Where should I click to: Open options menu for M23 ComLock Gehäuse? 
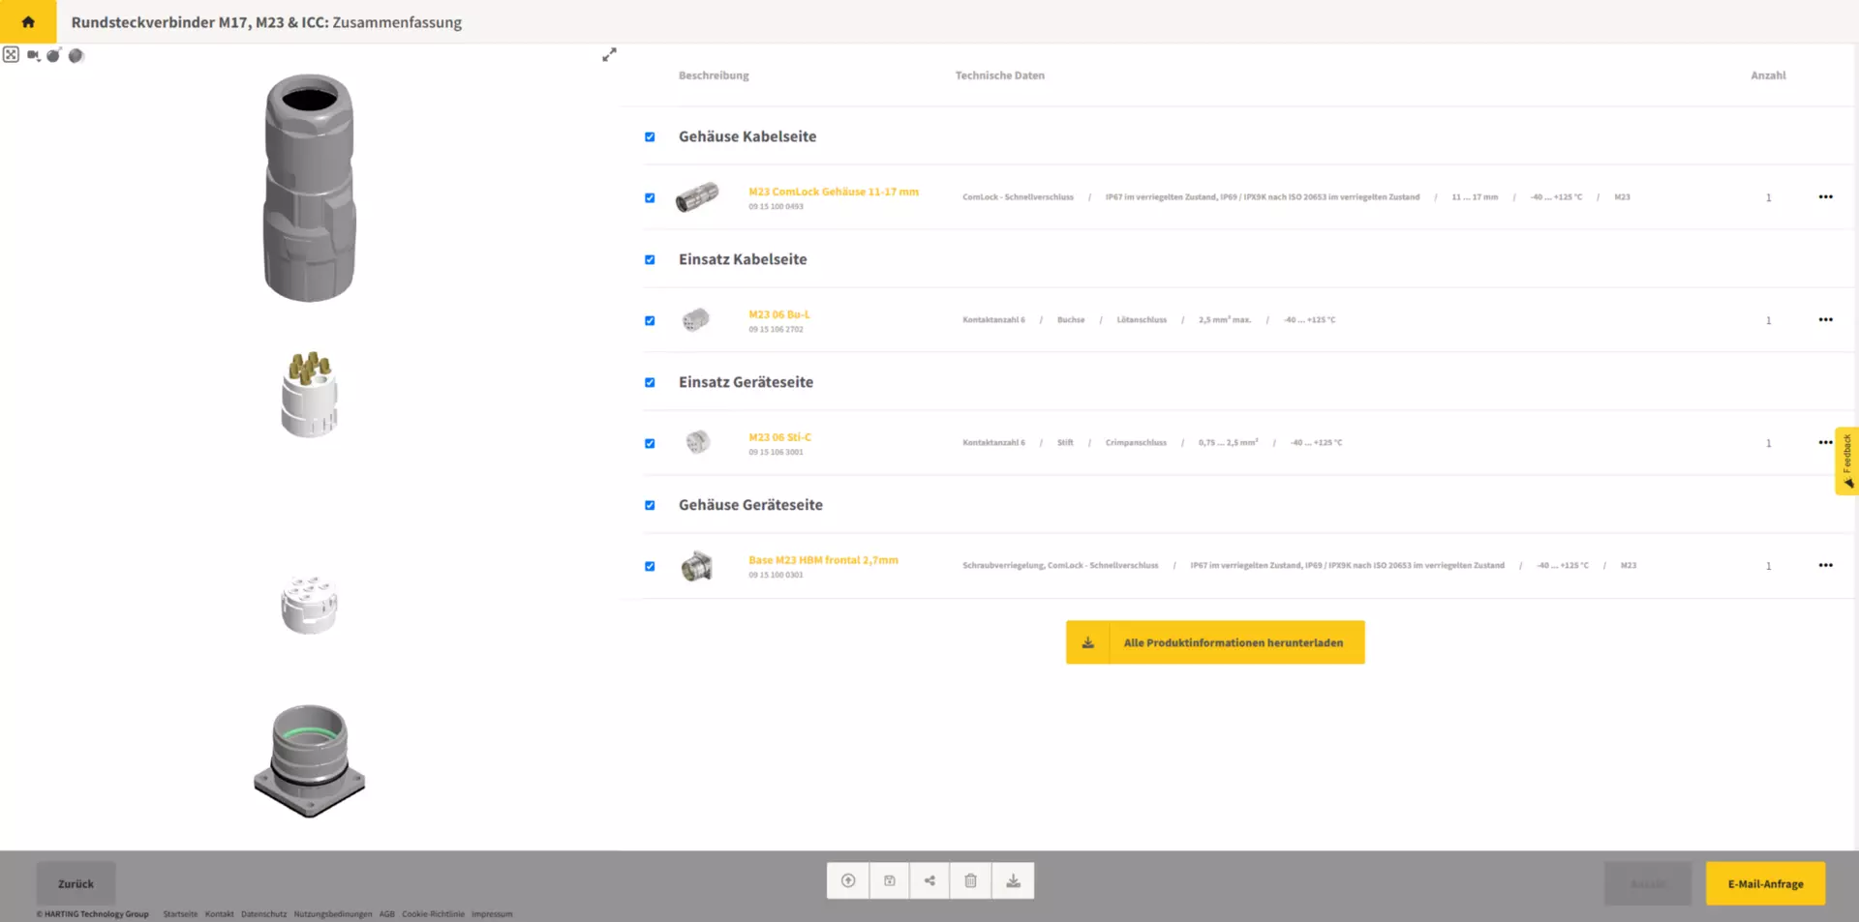coord(1825,196)
